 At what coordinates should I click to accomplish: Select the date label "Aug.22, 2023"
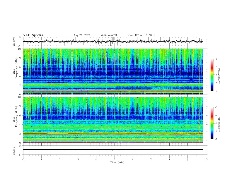[x=82, y=35]
